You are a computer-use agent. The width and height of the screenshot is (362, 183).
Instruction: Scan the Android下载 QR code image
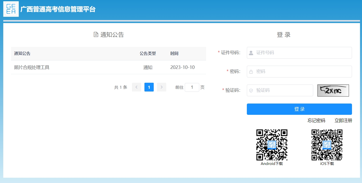click(272, 145)
